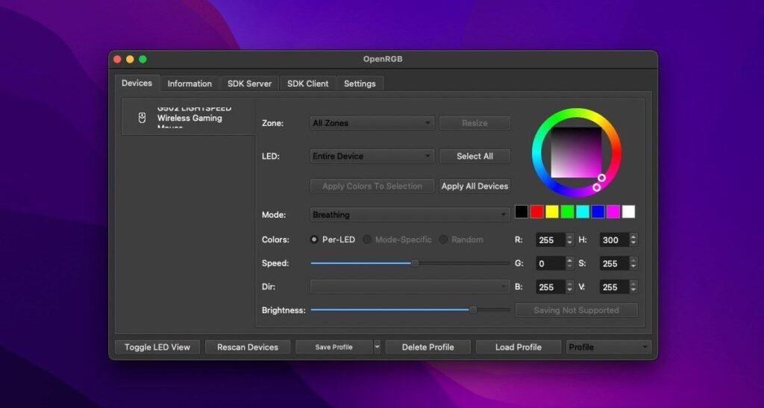Open the Settings tab
This screenshot has width=764, height=408.
(x=360, y=84)
